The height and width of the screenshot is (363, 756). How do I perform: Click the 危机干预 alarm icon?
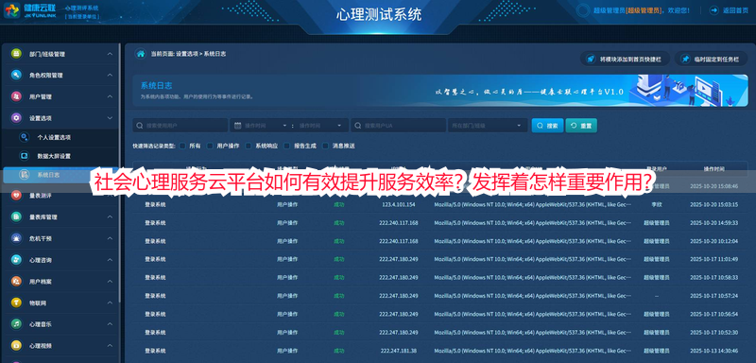point(16,238)
